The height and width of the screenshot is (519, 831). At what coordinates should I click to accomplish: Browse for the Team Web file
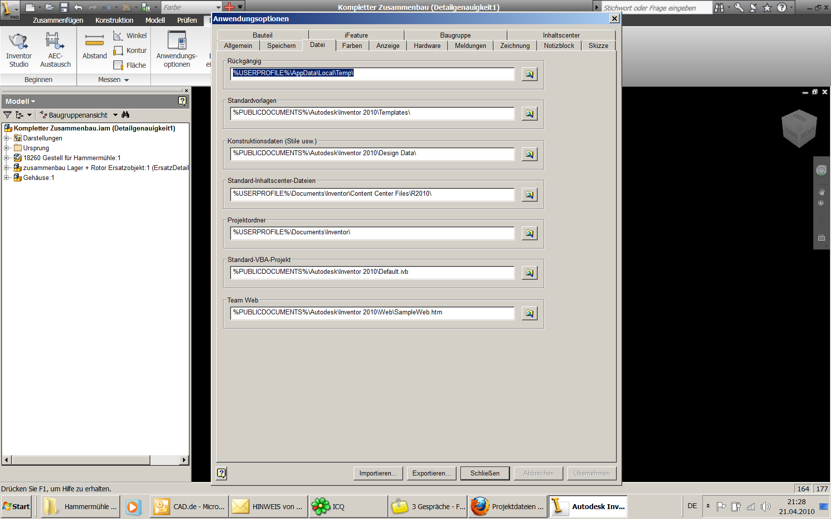coord(529,313)
